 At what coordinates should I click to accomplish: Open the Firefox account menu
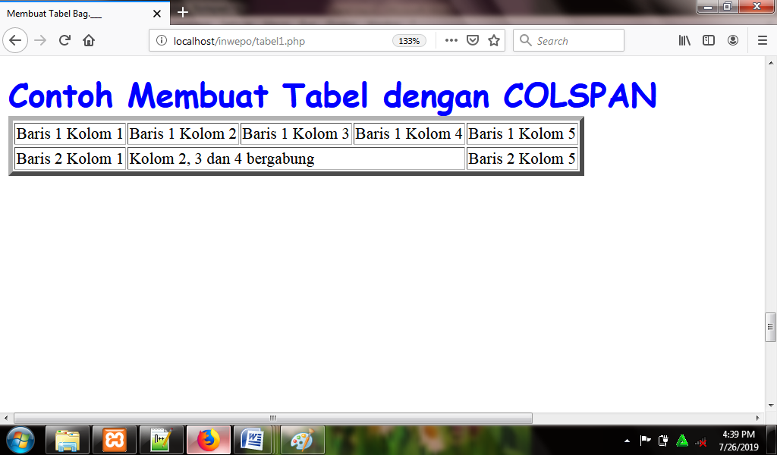(733, 40)
